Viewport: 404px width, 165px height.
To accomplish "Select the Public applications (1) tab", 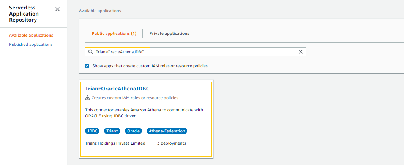I will click(x=114, y=33).
